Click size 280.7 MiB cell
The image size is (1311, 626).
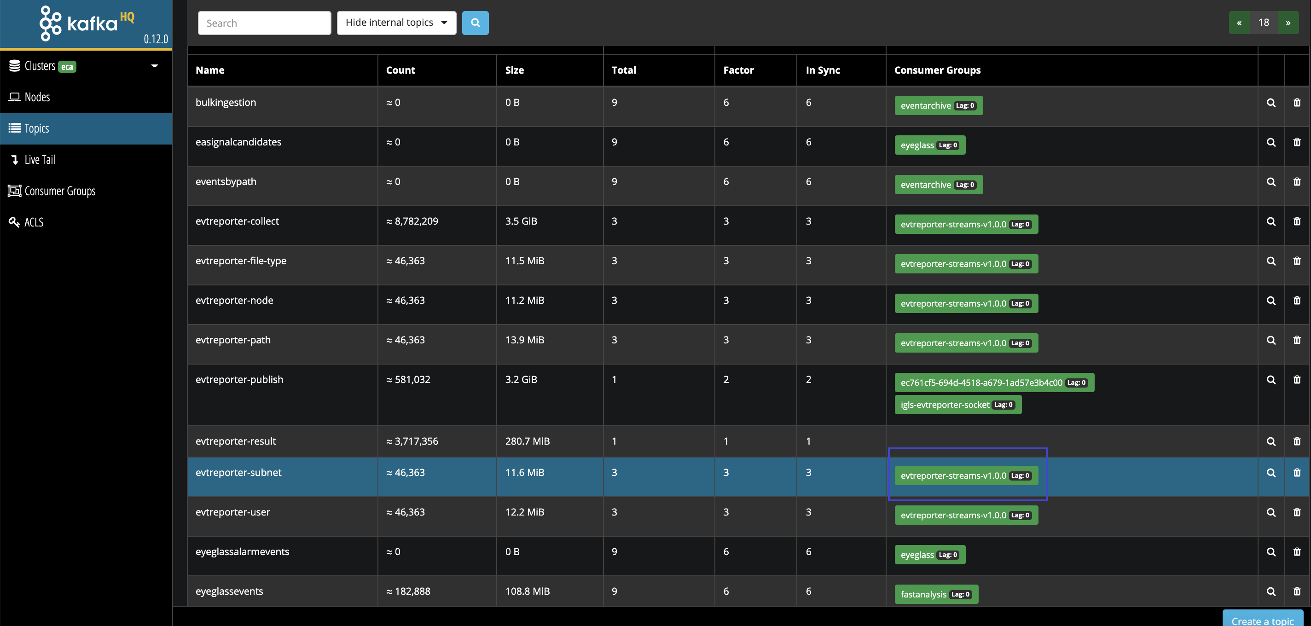[550, 441]
